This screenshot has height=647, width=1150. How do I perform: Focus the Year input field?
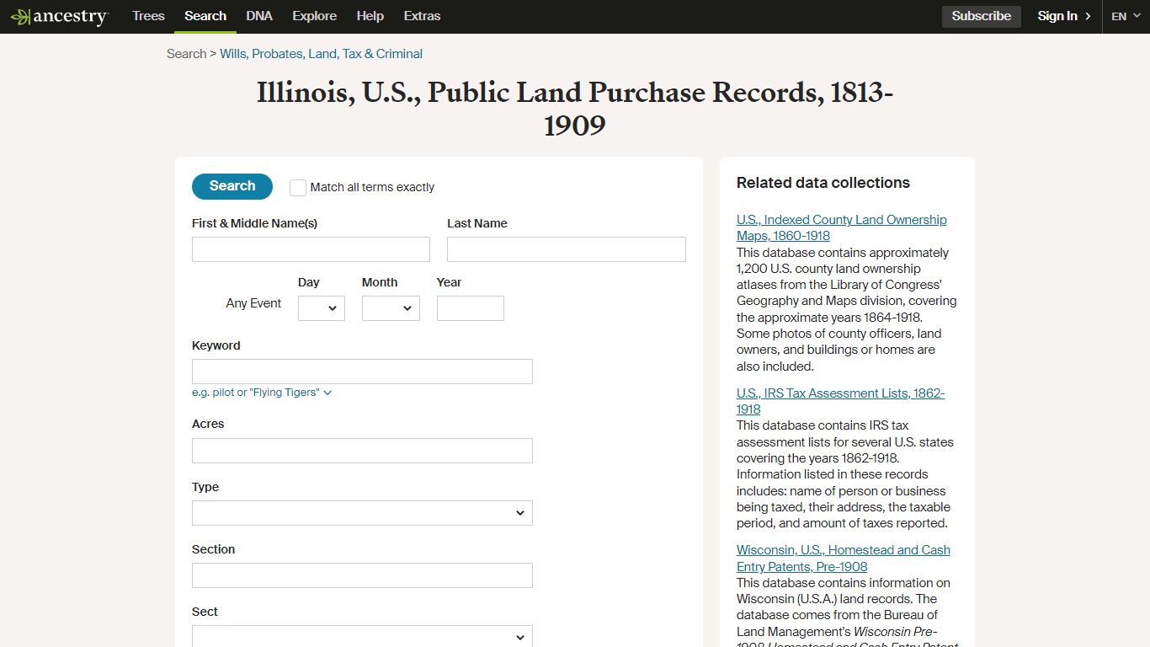471,308
